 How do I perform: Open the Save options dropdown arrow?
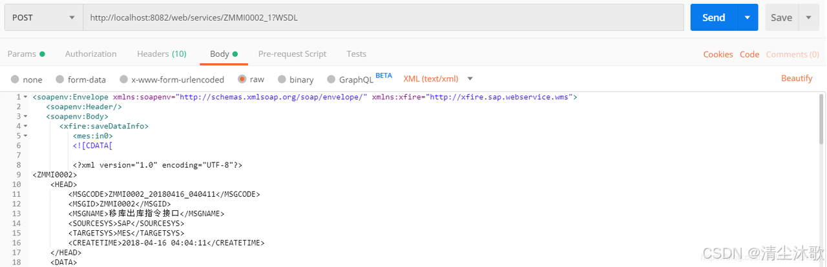pyautogui.click(x=808, y=17)
